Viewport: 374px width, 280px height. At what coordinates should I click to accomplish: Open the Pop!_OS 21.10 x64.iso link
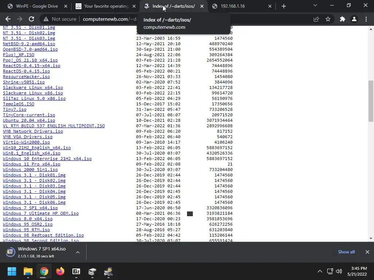tap(30, 60)
